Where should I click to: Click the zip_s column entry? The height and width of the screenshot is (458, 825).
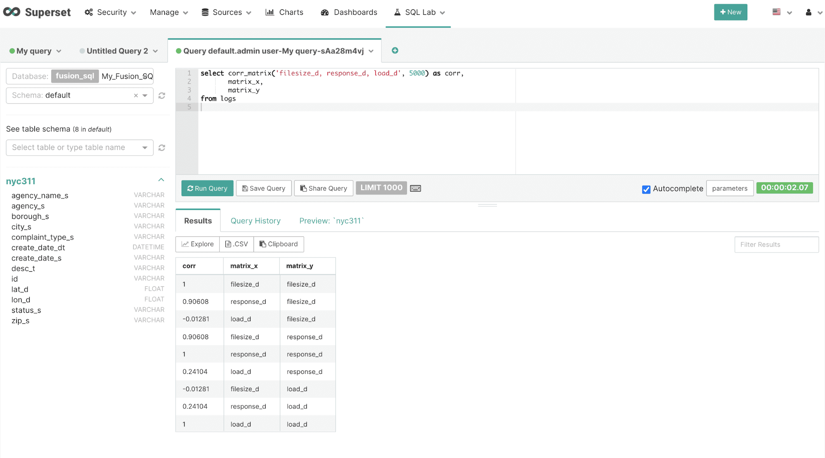(21, 321)
